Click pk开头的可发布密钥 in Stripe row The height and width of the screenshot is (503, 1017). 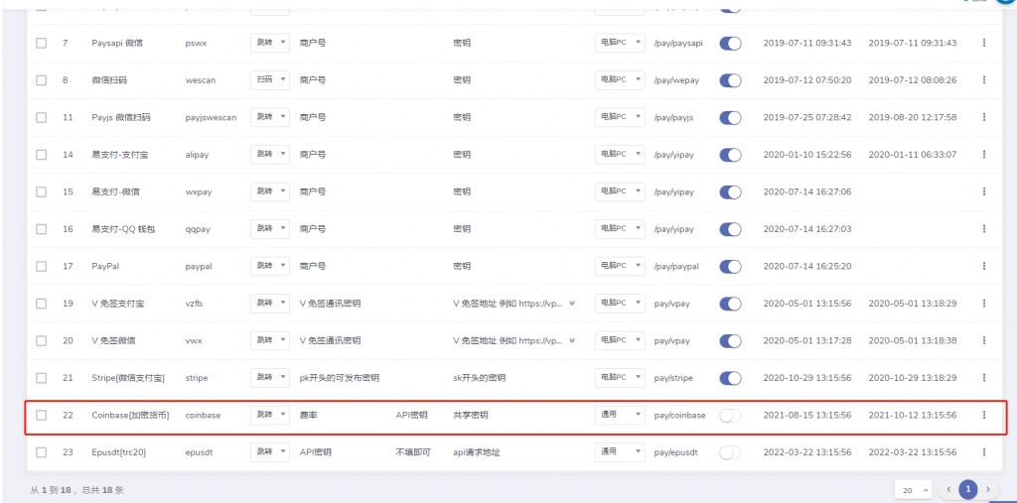tap(340, 378)
